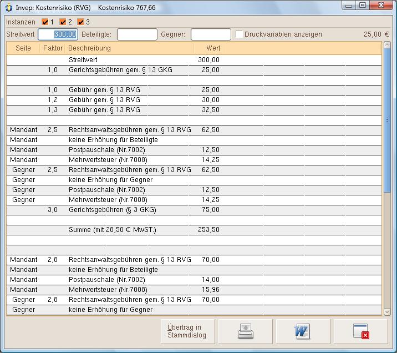
Task: Click factor 3,0 in Gerichtsgebühren row
Action: (x=53, y=210)
